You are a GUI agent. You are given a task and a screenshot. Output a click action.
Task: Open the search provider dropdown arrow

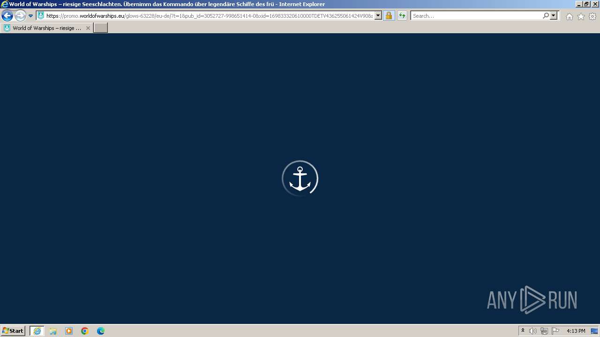(554, 15)
